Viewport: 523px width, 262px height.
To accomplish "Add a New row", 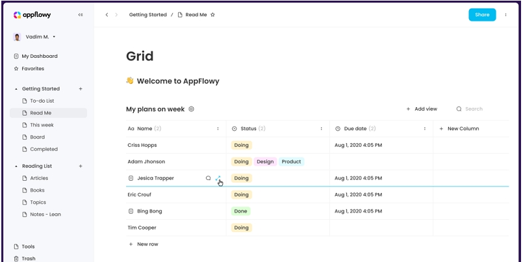I will (144, 244).
